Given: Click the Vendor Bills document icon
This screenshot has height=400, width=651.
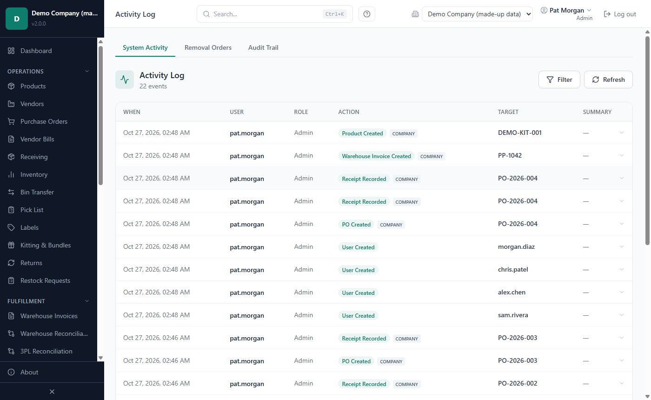Looking at the screenshot, I should tap(11, 139).
